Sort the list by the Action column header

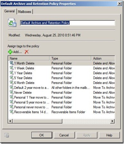coord(103,58)
